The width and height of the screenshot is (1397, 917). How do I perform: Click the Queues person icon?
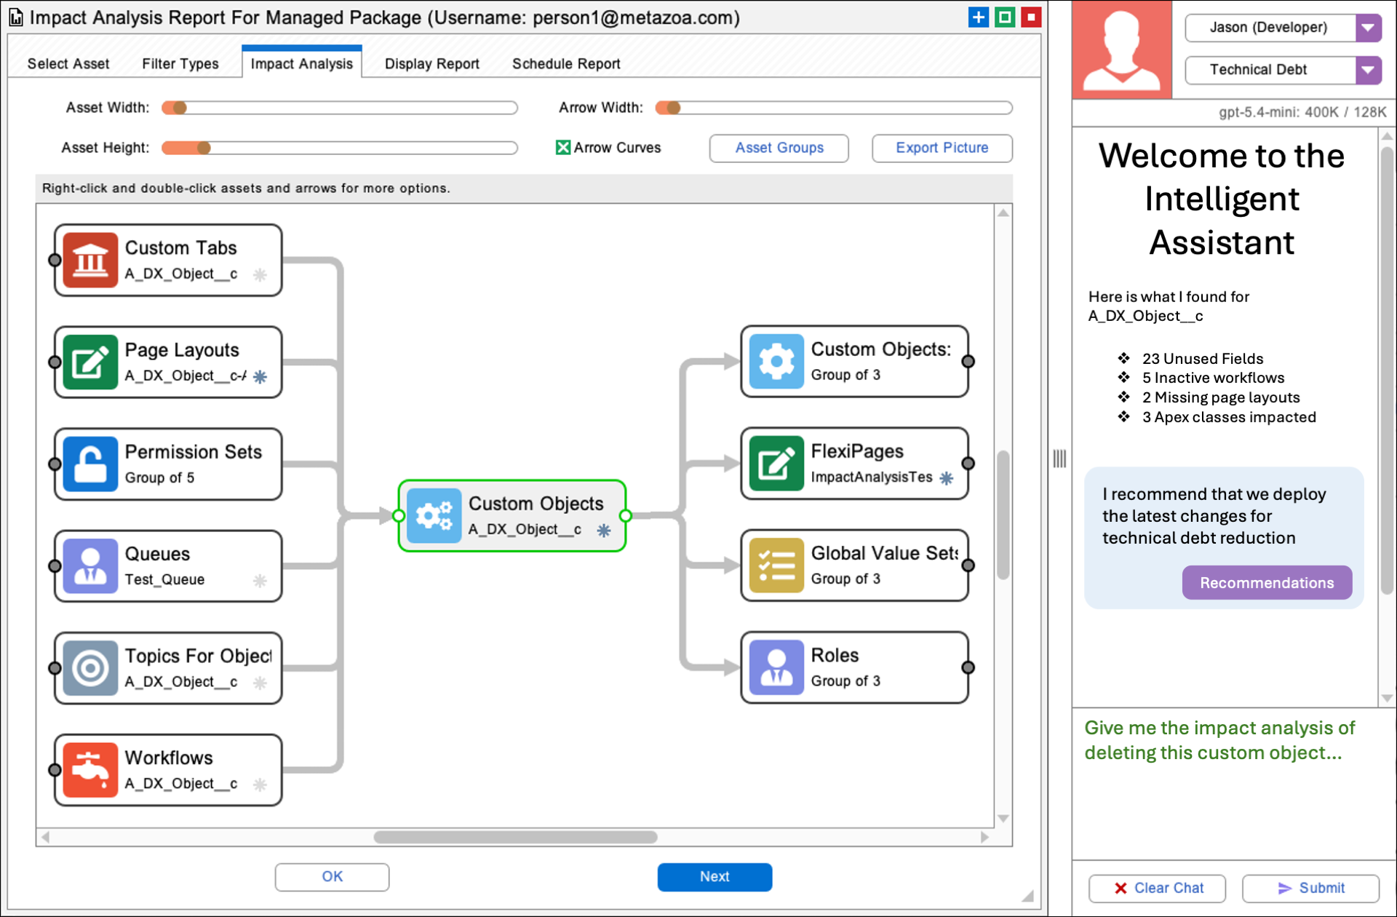coord(90,566)
